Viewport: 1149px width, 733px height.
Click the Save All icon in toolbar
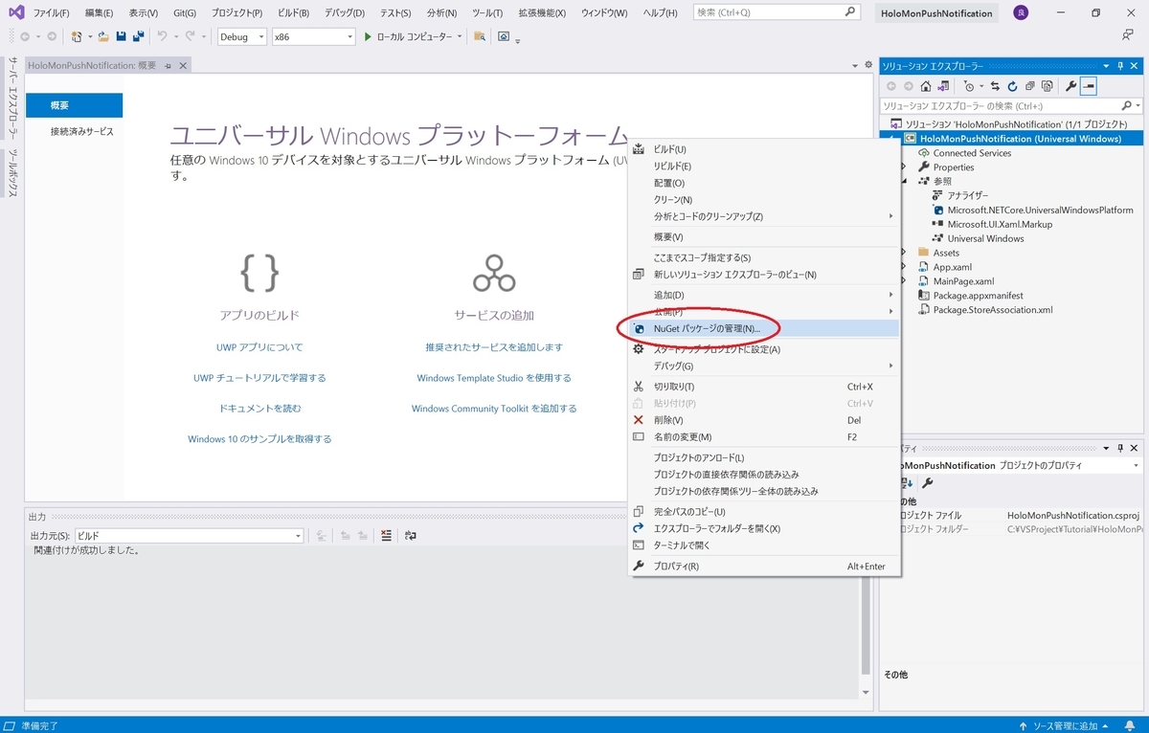(139, 36)
